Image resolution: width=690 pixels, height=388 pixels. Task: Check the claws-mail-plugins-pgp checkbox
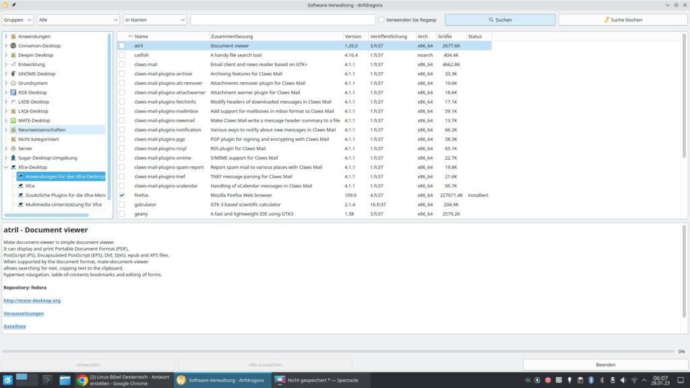click(x=122, y=139)
